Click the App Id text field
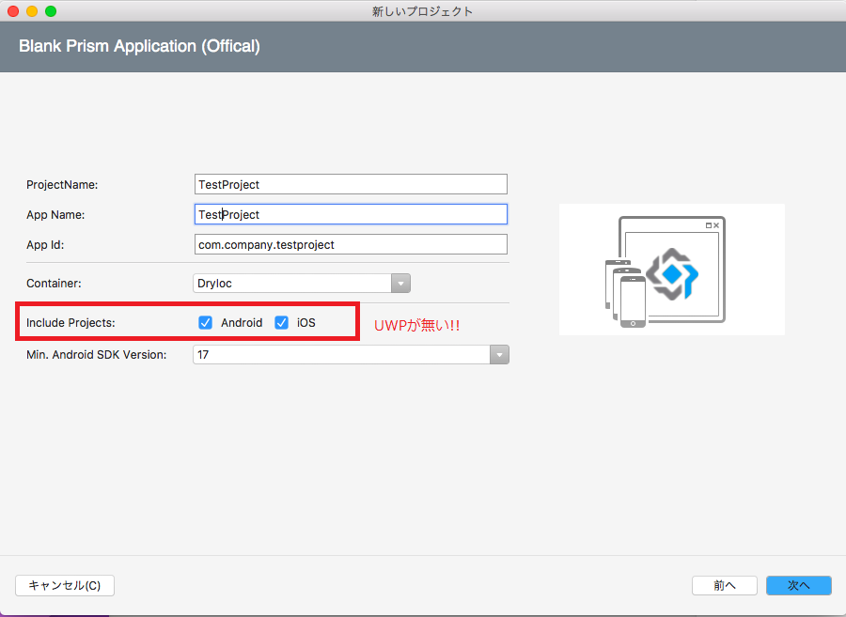The width and height of the screenshot is (846, 617). 351,245
